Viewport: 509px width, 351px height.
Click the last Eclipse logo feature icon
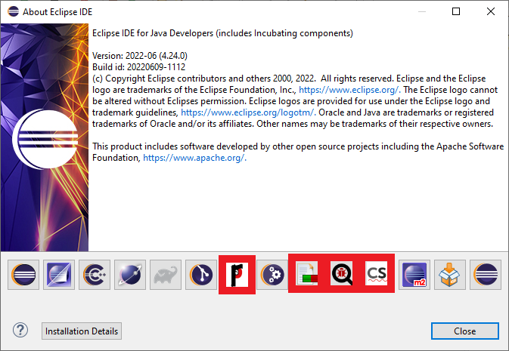click(x=486, y=275)
